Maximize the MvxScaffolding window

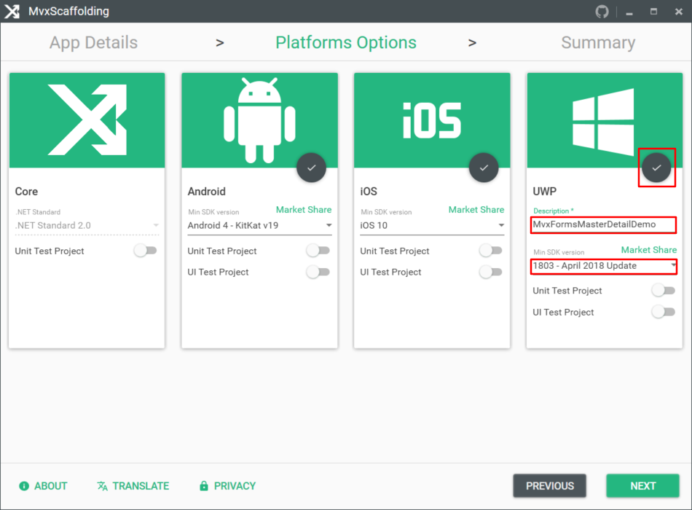click(653, 12)
